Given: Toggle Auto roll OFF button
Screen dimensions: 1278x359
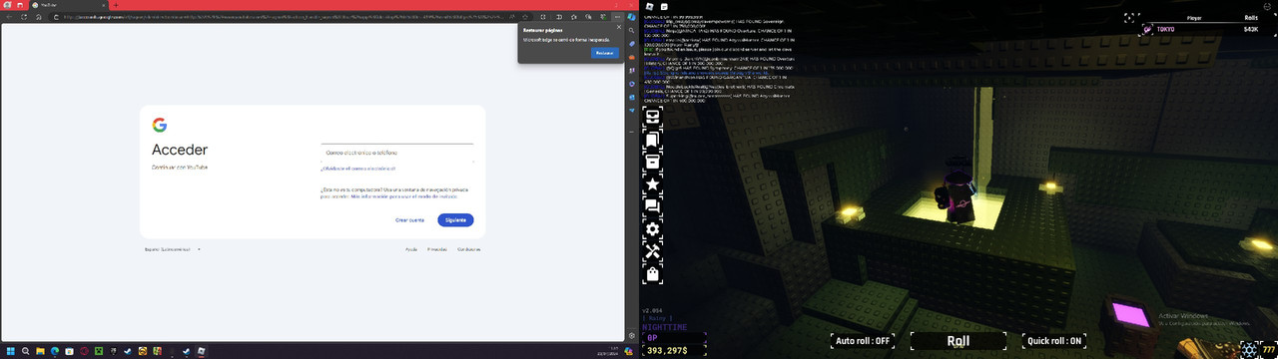Looking at the screenshot, I should [x=863, y=341].
